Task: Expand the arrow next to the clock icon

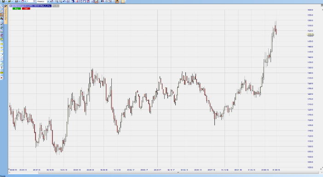Action: pyautogui.click(x=25, y=1)
